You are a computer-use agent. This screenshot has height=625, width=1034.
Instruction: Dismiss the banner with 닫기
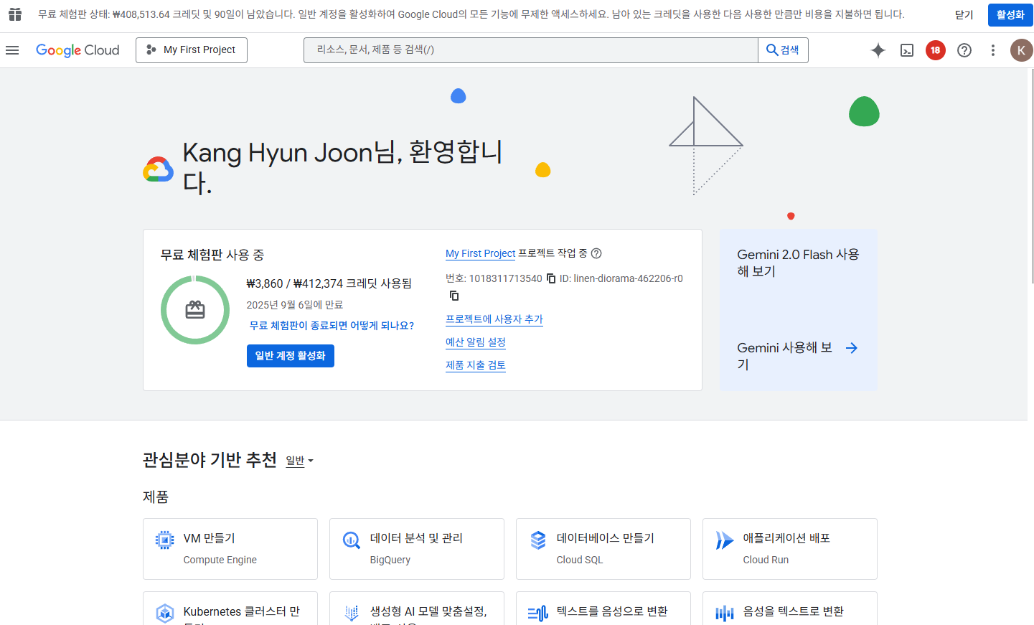[x=964, y=15]
